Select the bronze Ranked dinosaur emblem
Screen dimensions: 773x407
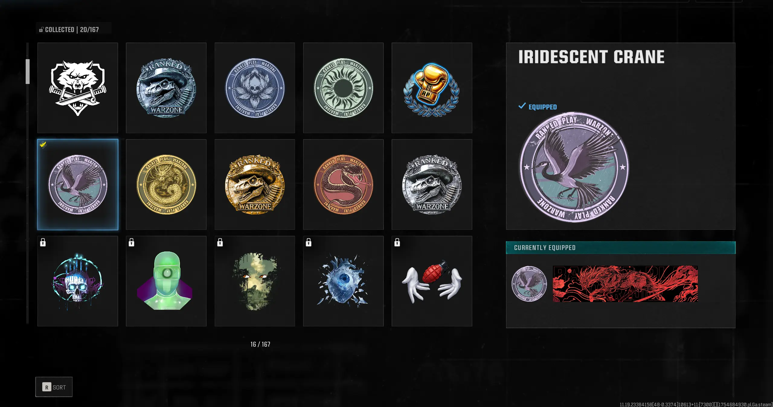tap(255, 184)
